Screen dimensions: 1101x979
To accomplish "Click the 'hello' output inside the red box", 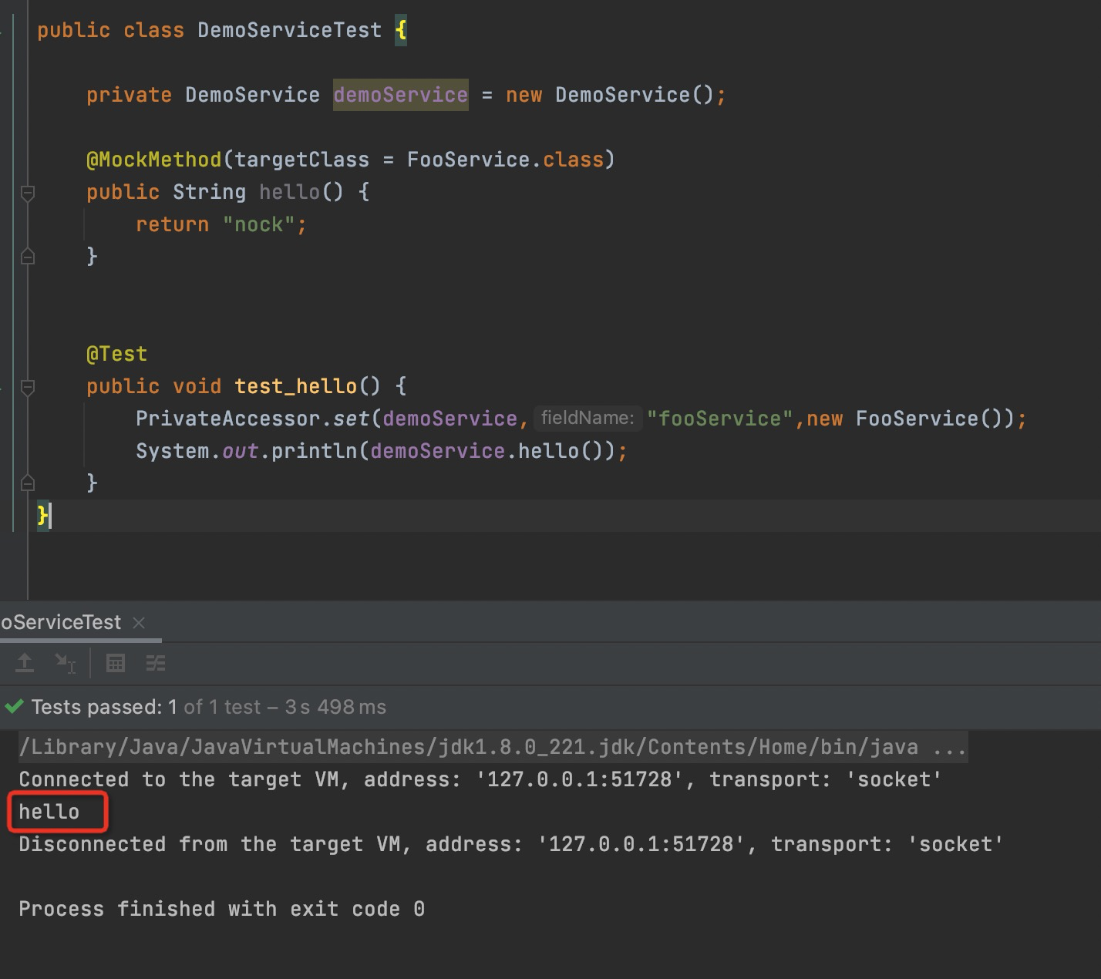I will pos(51,811).
